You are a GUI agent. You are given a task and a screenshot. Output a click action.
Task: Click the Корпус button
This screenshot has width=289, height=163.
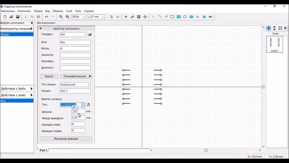coord(49,76)
